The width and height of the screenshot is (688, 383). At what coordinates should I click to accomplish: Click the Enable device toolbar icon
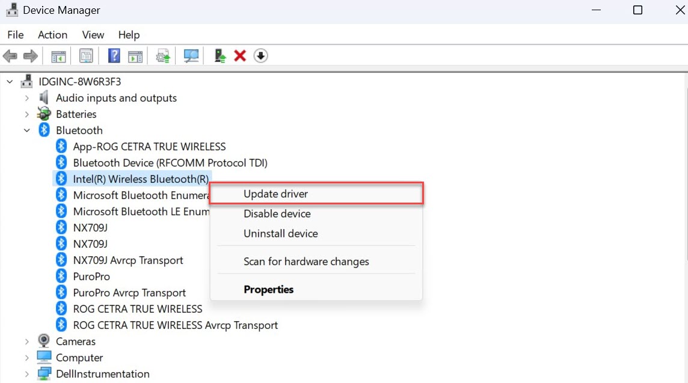(220, 56)
